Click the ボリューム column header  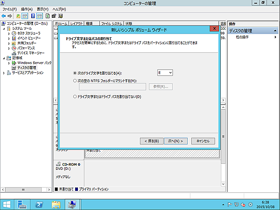61,24
